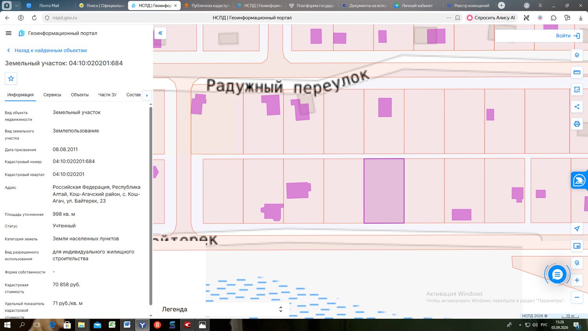Print the map

coord(577,124)
